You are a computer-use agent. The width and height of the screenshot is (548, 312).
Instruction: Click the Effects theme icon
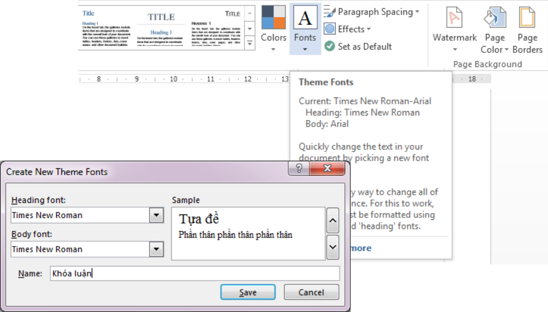coord(330,29)
